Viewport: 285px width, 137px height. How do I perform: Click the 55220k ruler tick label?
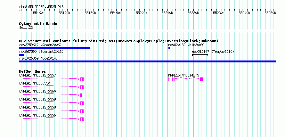coord(193,13)
